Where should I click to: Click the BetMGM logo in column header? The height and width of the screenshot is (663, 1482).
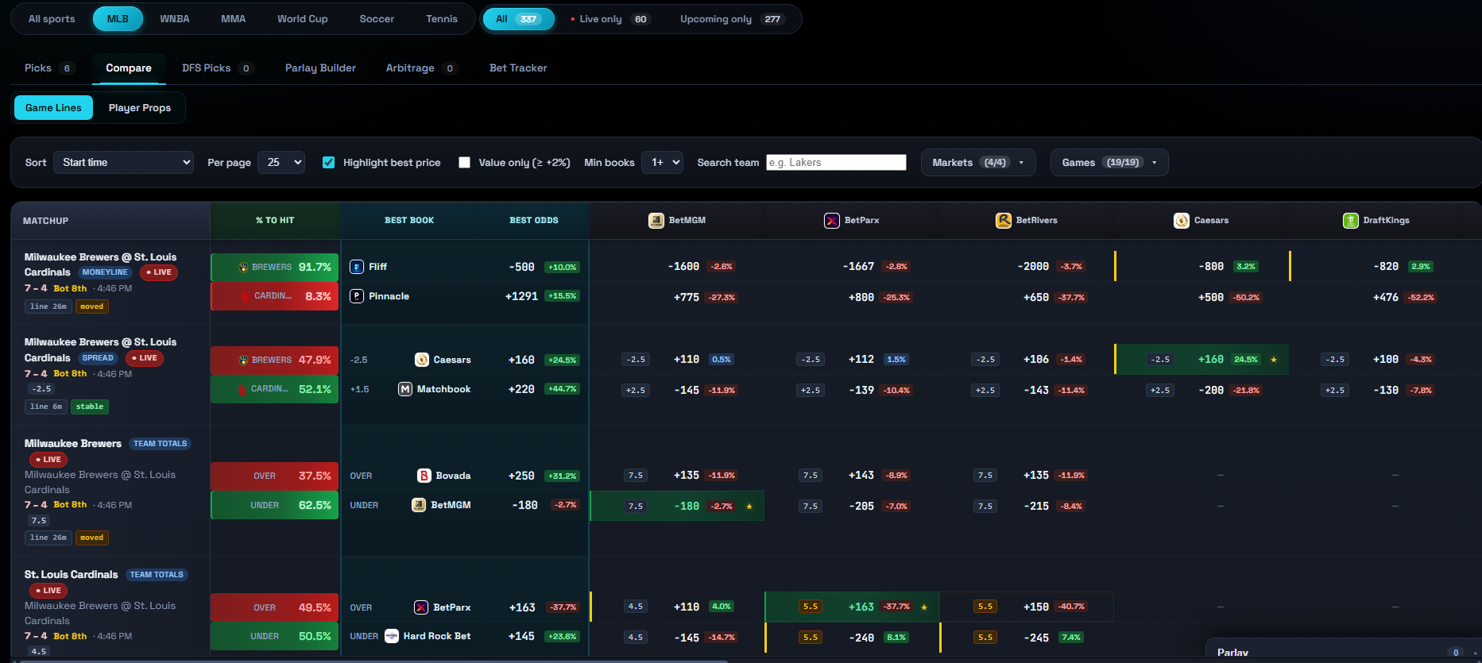tap(656, 221)
